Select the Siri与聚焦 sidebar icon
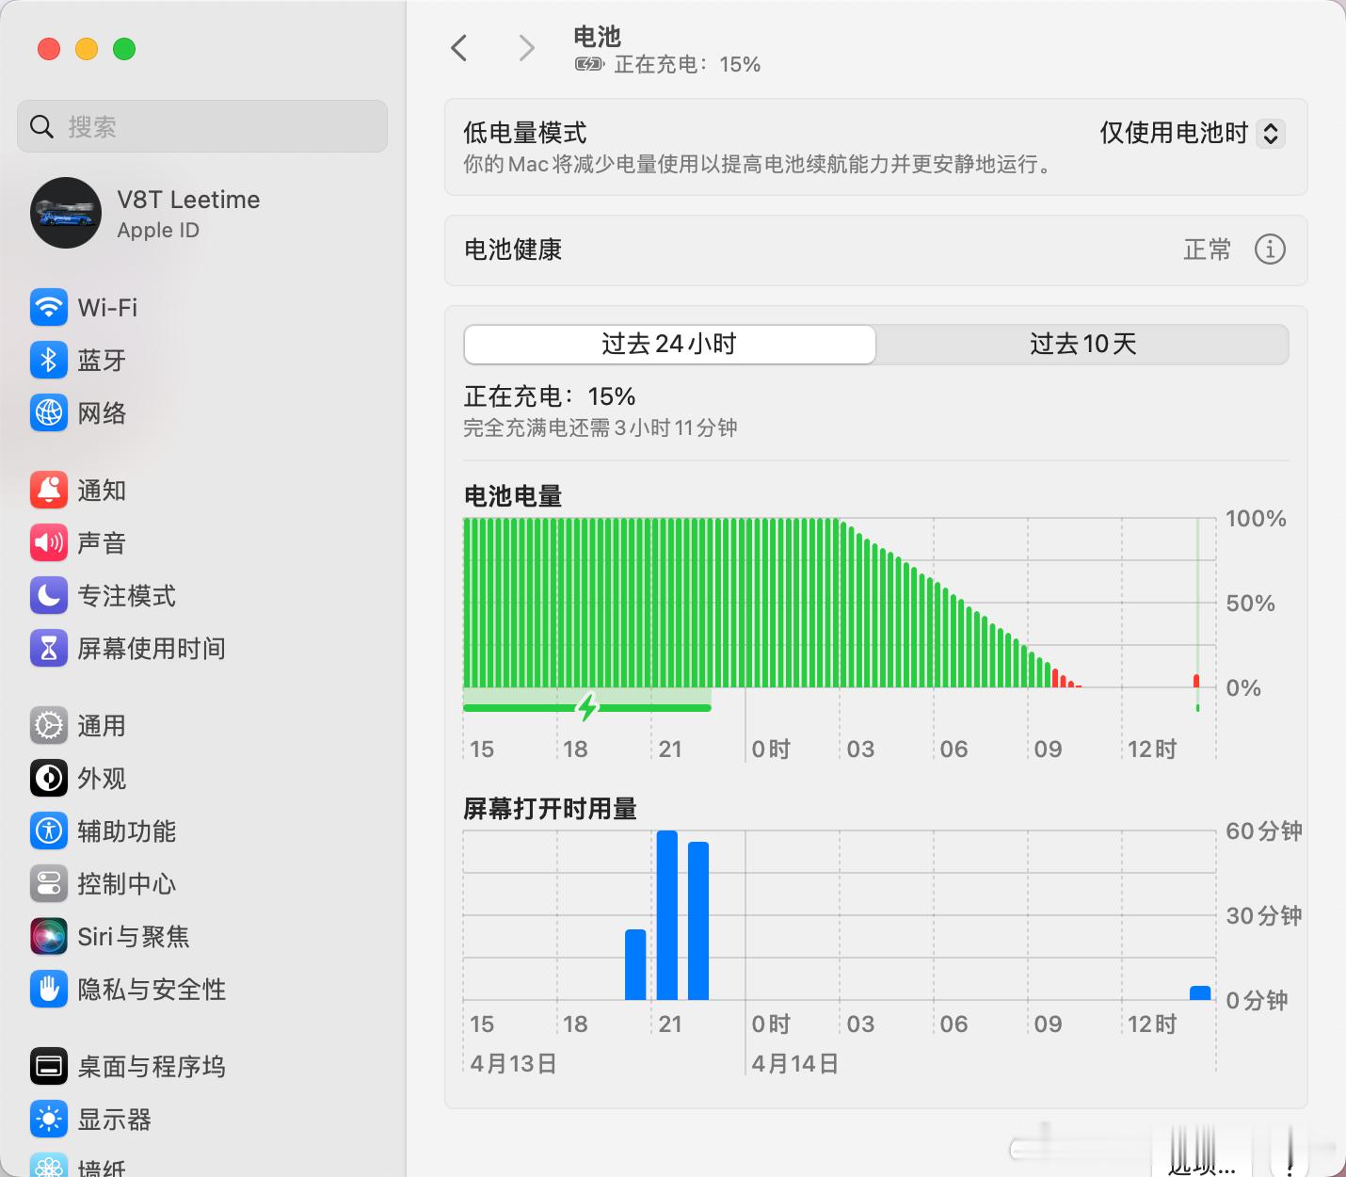Viewport: 1346px width, 1177px height. pos(48,936)
